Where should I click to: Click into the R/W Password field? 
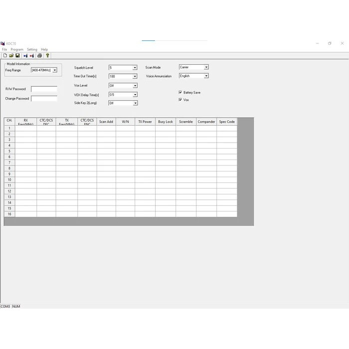[x=44, y=89]
